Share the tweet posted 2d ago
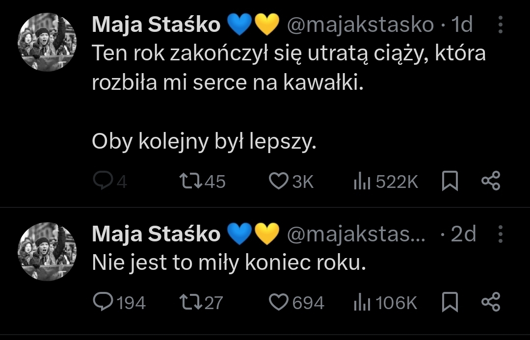 pos(491,302)
